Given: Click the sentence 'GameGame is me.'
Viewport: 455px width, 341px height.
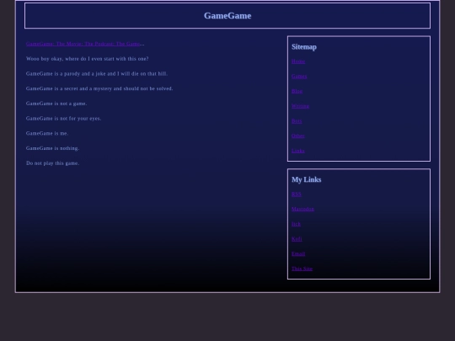Looking at the screenshot, I should pos(47,133).
